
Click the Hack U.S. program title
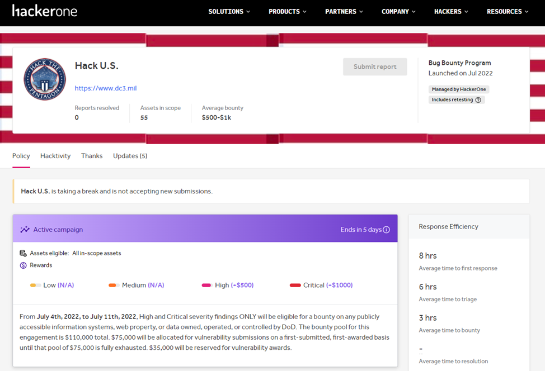click(97, 65)
